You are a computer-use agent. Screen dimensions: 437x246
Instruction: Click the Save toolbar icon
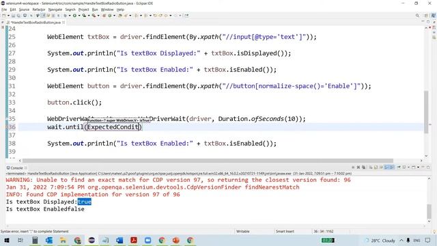pyautogui.click(x=13, y=16)
